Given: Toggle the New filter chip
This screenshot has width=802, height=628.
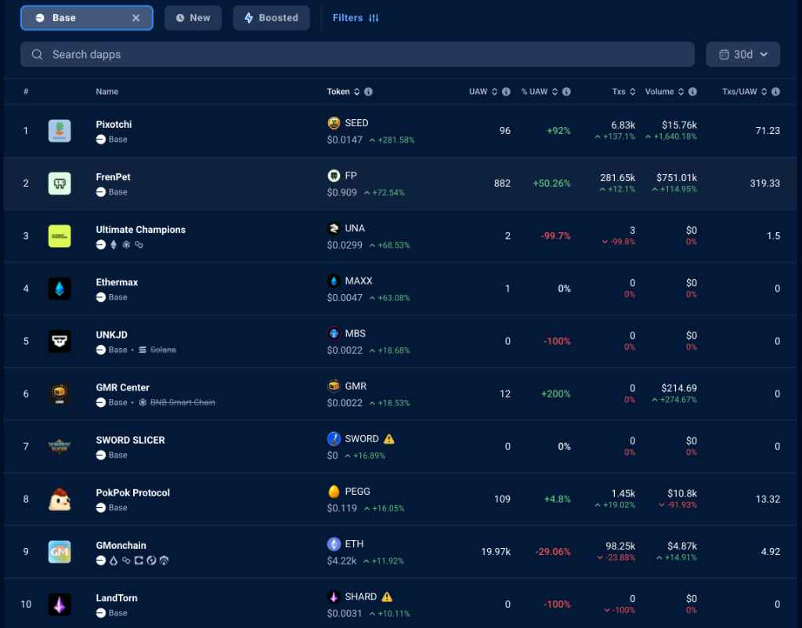Looking at the screenshot, I should [x=193, y=18].
